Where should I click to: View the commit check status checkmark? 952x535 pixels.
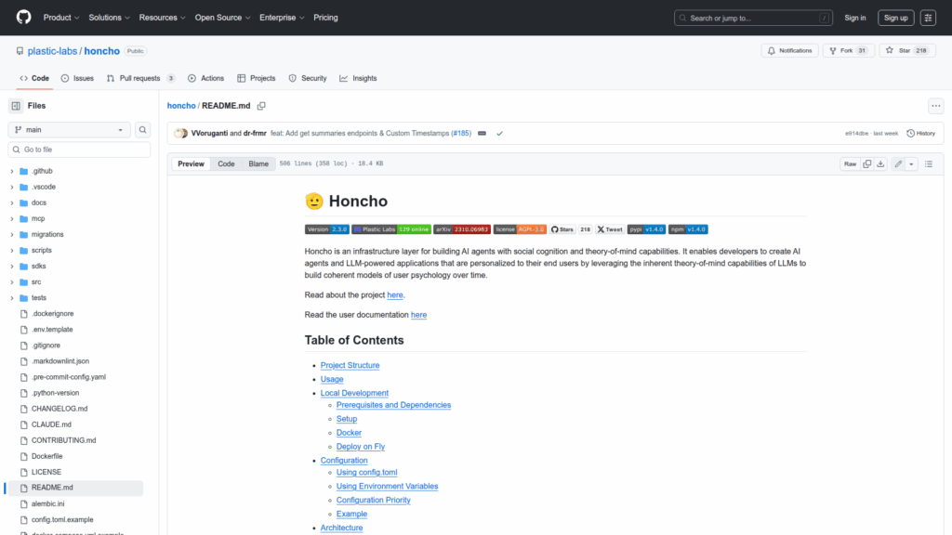tap(499, 134)
